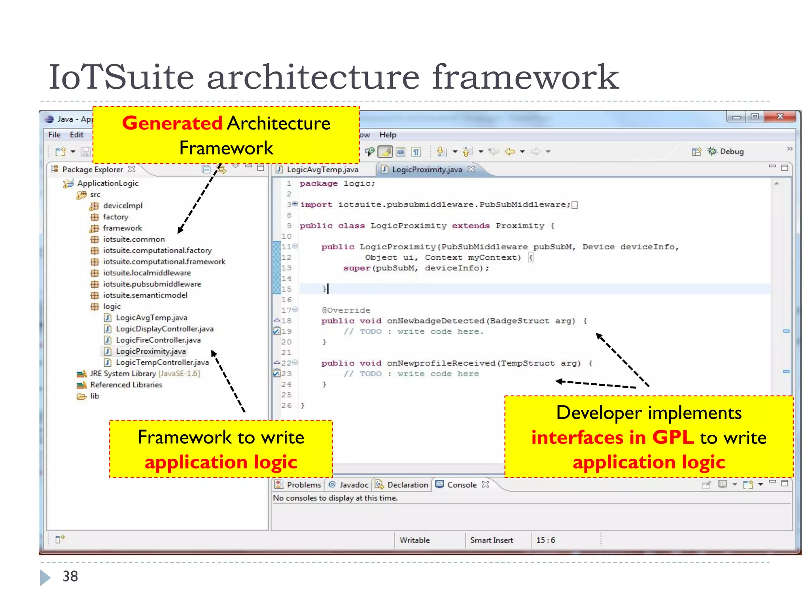The height and width of the screenshot is (607, 810).
Task: Click the yellow Back navigation arrow
Action: tap(510, 151)
